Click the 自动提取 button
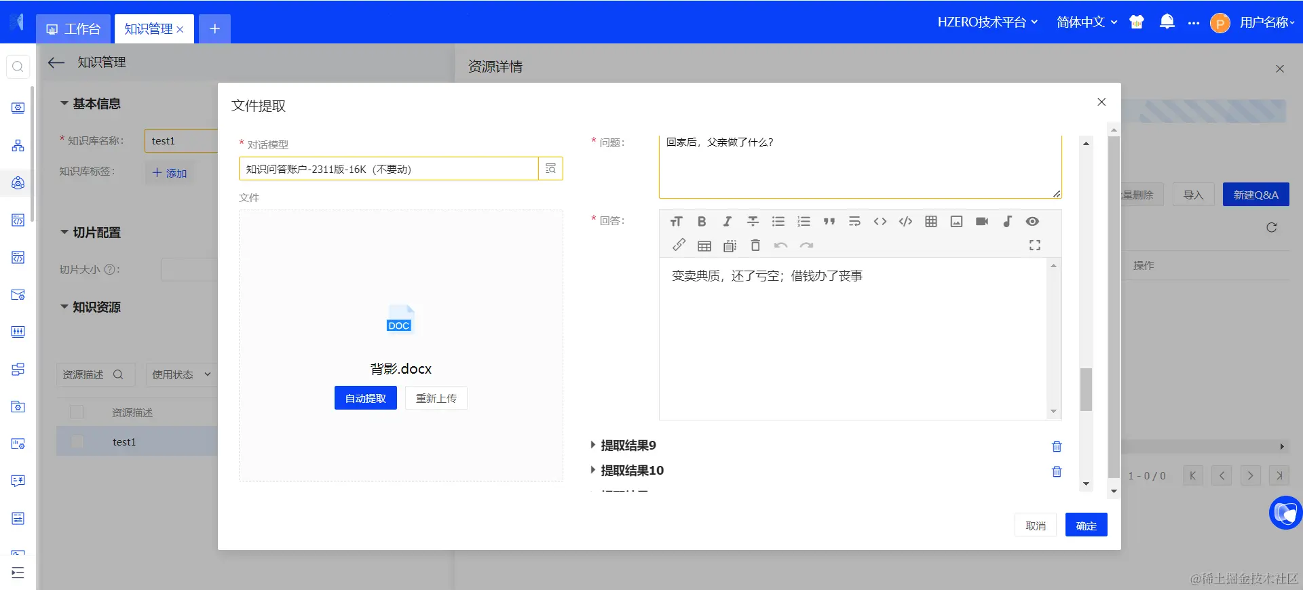Image resolution: width=1303 pixels, height=590 pixels. point(365,398)
